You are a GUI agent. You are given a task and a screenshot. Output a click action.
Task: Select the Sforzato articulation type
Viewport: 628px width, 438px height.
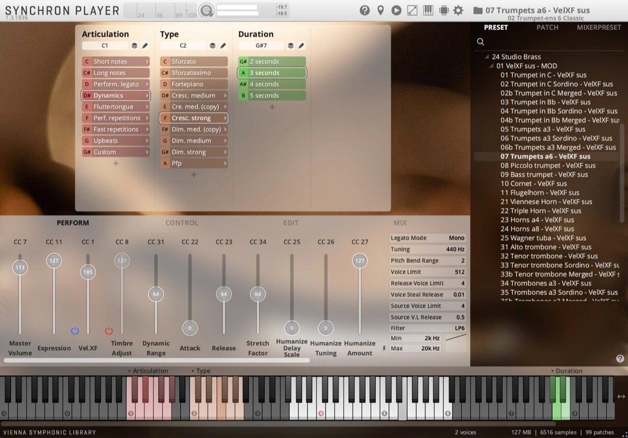[x=193, y=61]
